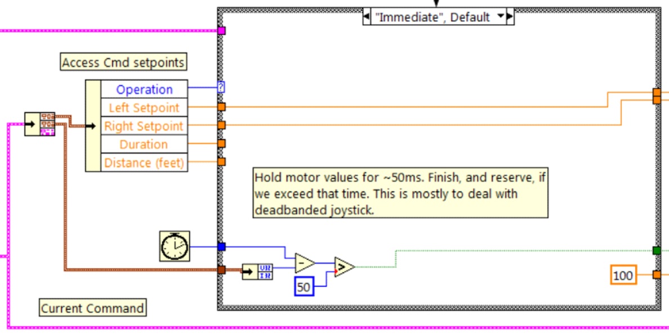The image size is (669, 334).
Task: Click the right arrow to show next case
Action: click(x=510, y=17)
